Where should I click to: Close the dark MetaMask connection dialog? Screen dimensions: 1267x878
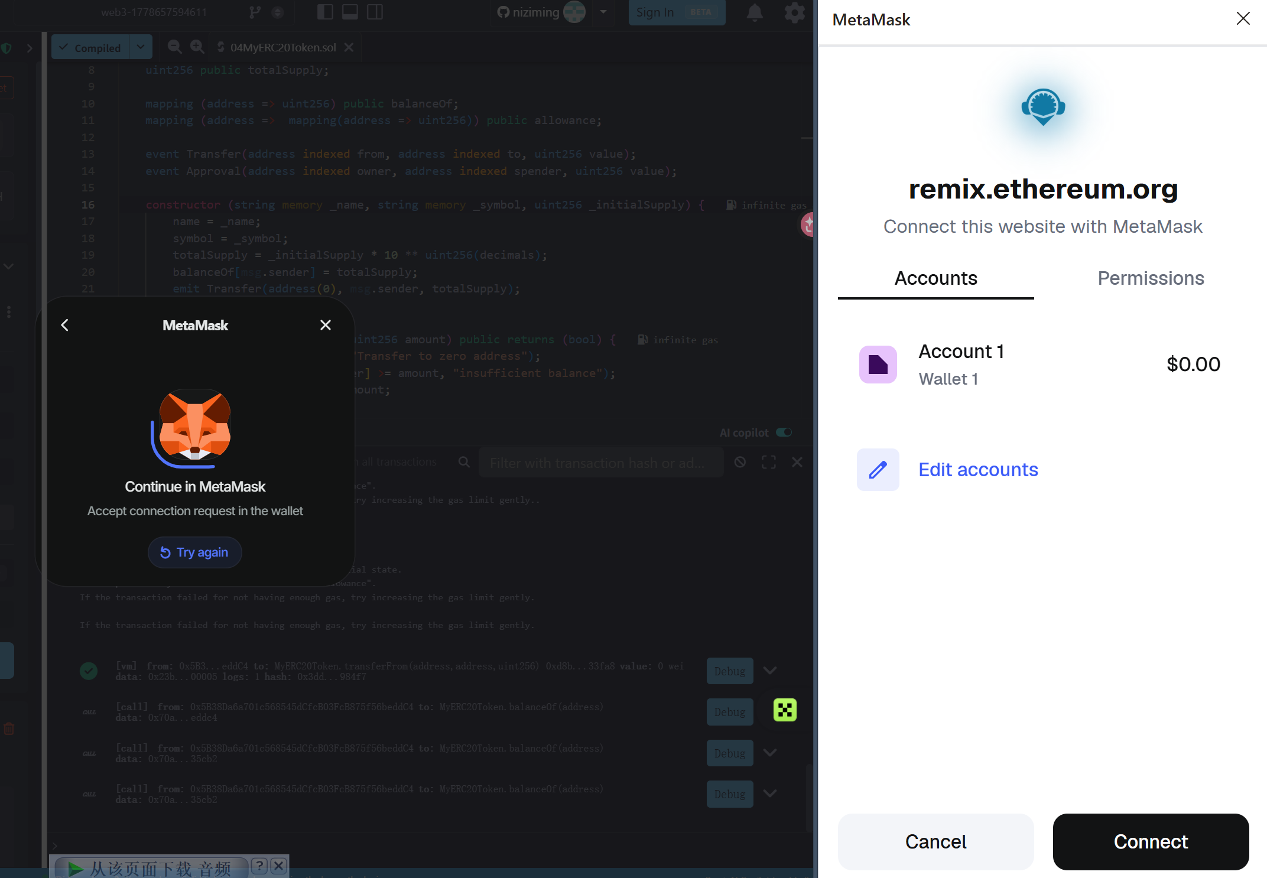(x=326, y=325)
